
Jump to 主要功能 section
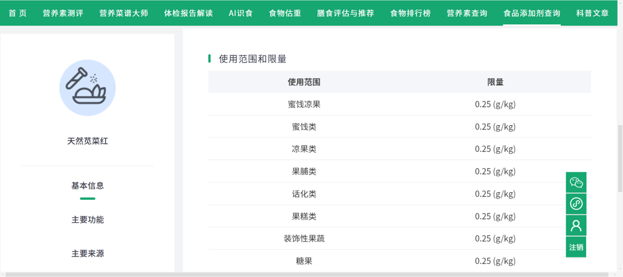pos(87,220)
